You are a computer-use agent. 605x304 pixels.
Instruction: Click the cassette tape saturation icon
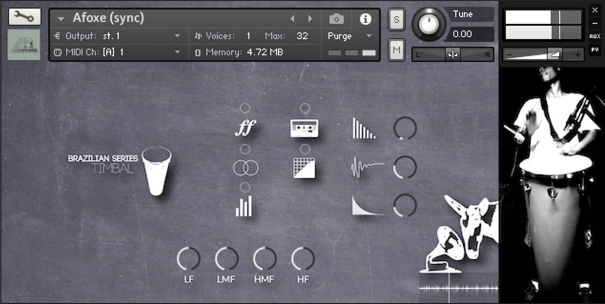click(305, 128)
